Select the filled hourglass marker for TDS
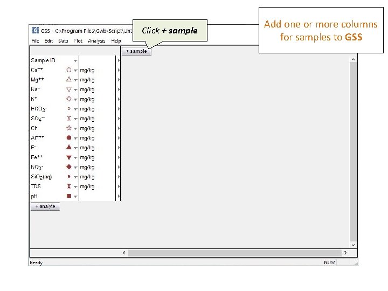This screenshot has height=291, width=388. [x=69, y=186]
